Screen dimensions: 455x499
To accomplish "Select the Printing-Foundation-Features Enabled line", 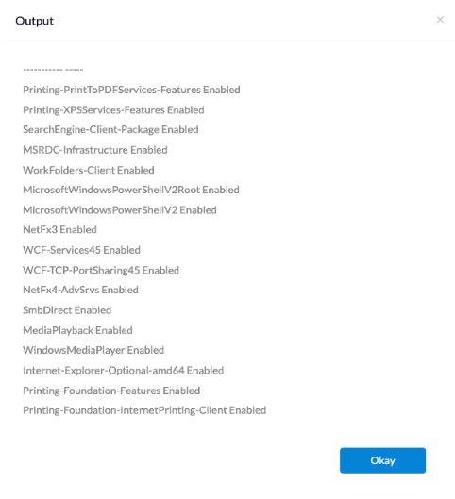I will 111,391.
